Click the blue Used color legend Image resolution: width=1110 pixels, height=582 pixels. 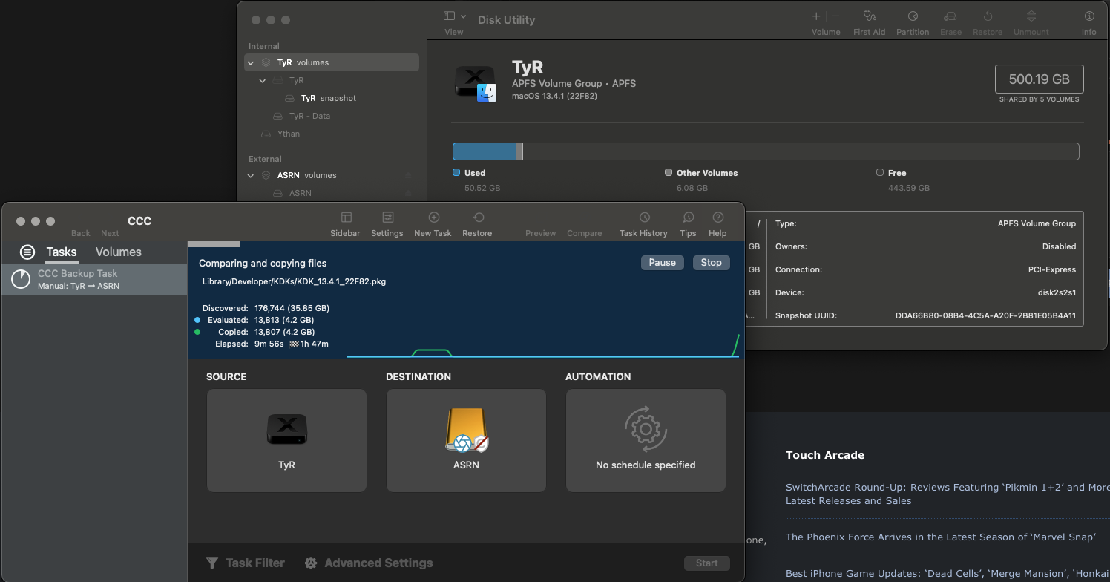pyautogui.click(x=456, y=172)
